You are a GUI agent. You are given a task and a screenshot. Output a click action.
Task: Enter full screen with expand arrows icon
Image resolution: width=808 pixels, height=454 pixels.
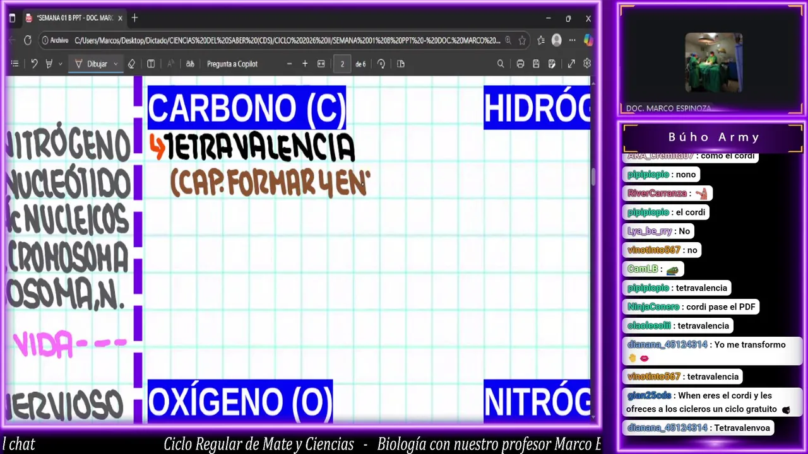tap(571, 64)
